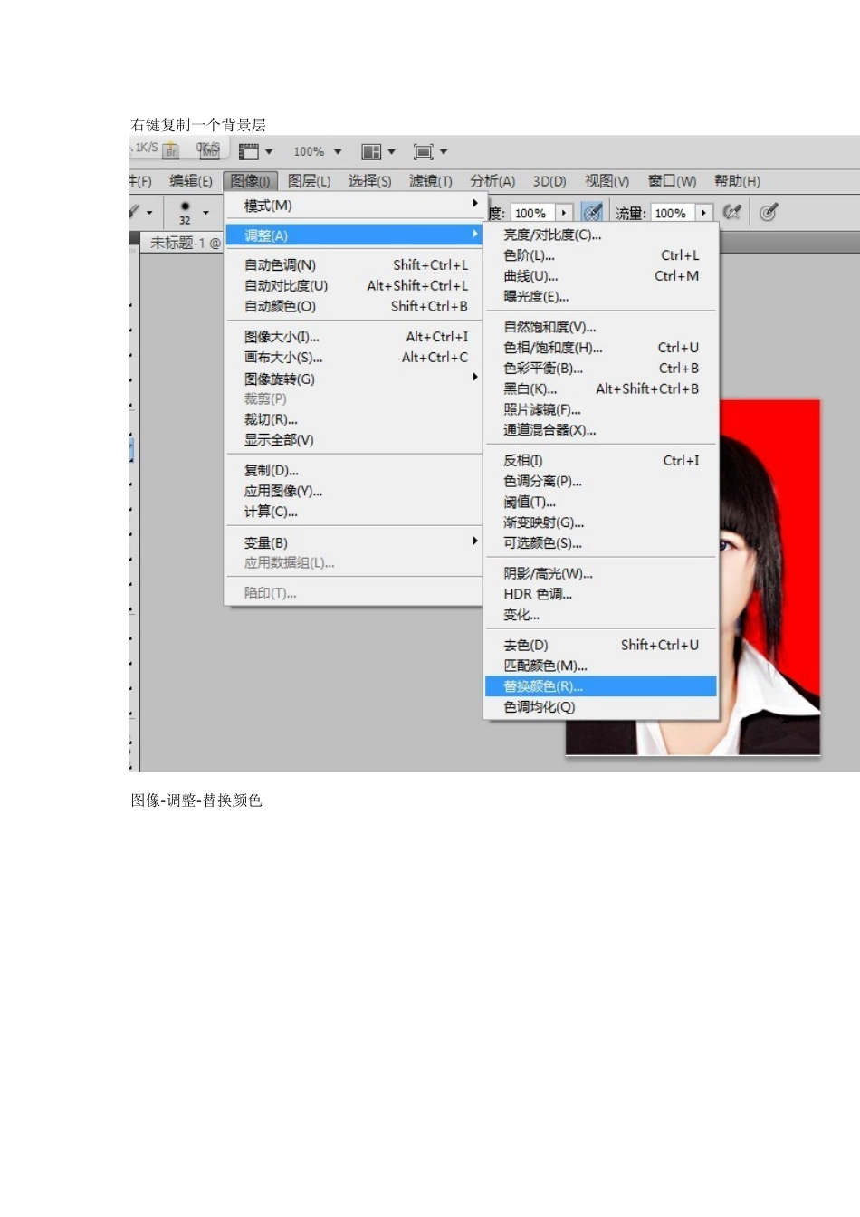Open 曲线(U)... adjustment
This screenshot has width=860, height=1217.
[601, 276]
